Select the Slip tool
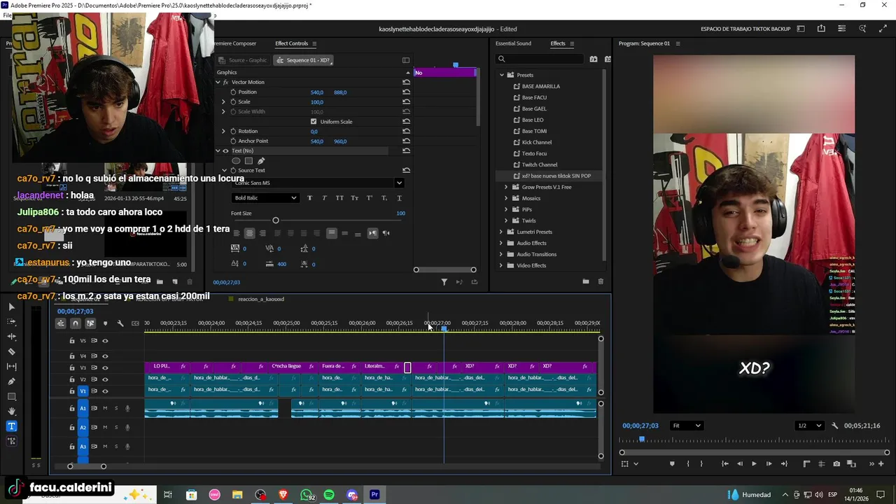896x504 pixels. (11, 367)
